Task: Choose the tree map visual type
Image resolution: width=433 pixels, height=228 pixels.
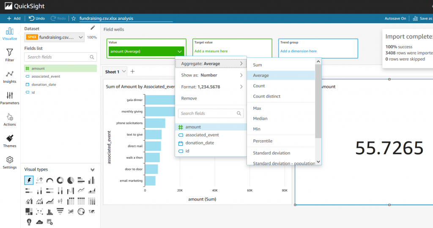Action: click(x=29, y=212)
